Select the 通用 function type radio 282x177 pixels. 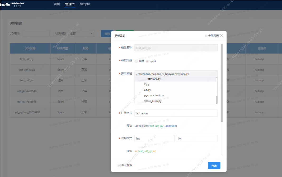(136, 61)
